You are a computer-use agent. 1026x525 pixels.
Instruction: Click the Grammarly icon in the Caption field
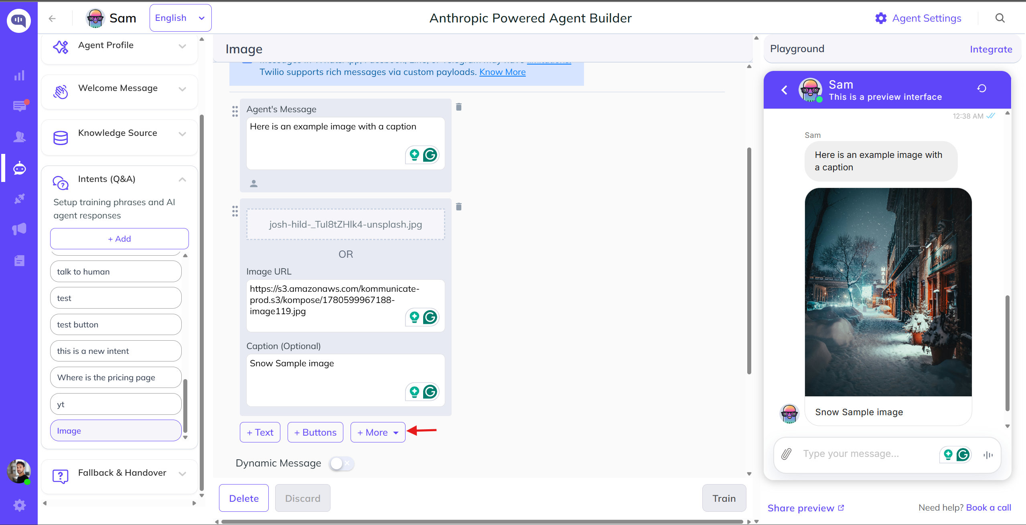coord(430,392)
